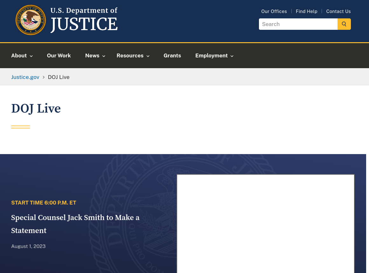Expand the About menu chevron
Image resolution: width=369 pixels, height=273 pixels.
pos(31,56)
